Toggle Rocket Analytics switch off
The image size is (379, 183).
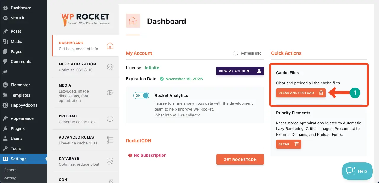point(141,95)
